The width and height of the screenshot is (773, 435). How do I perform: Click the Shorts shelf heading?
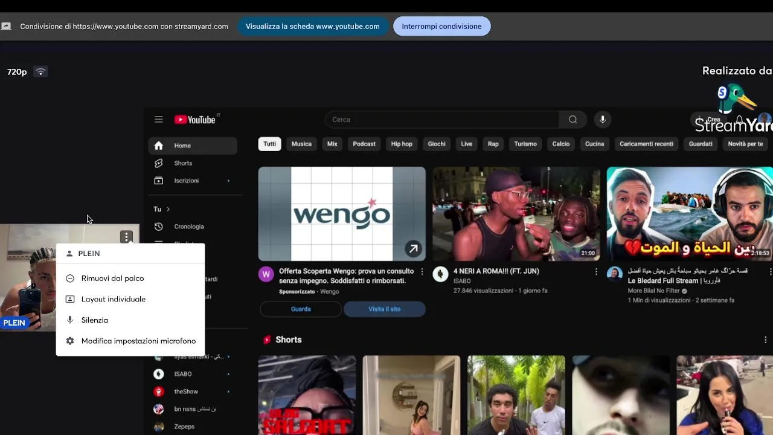288,340
